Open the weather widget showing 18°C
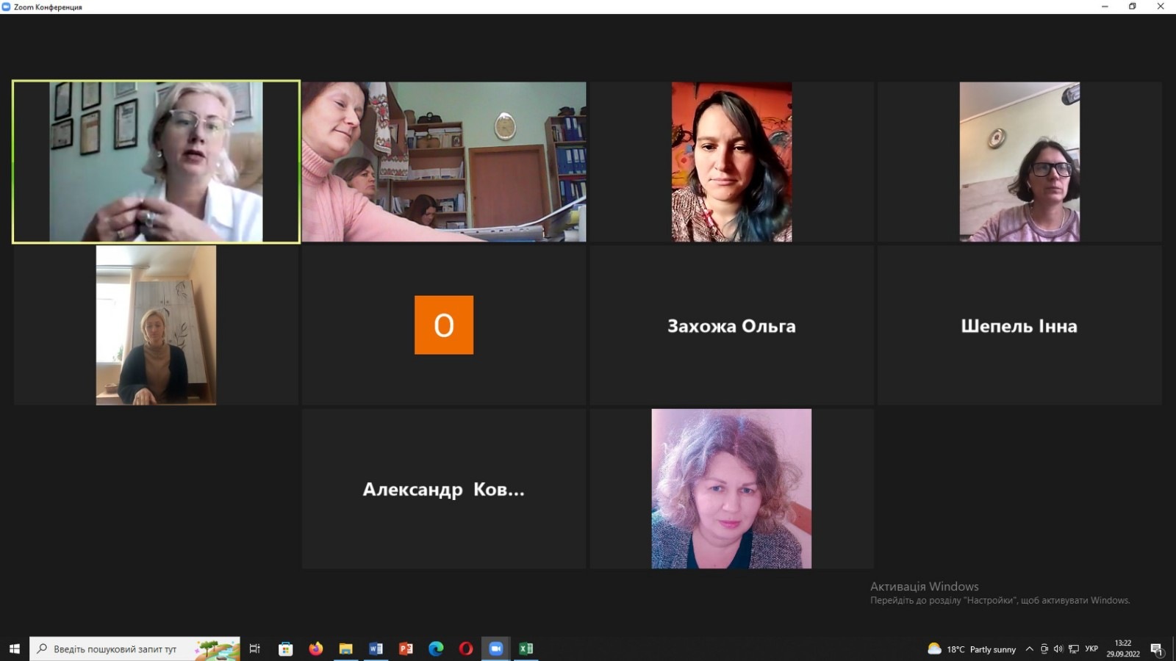 tap(972, 649)
